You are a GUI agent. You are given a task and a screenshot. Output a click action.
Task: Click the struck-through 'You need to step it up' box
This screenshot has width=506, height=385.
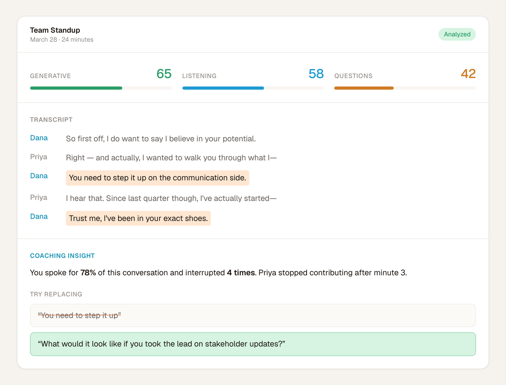coord(253,315)
